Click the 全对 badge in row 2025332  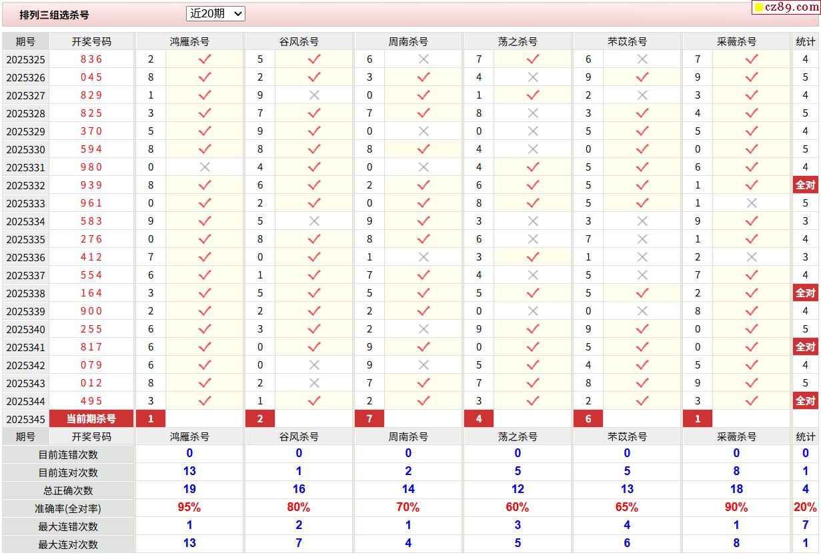pos(805,185)
